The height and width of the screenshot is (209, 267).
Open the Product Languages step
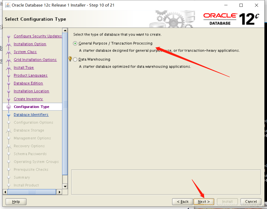coord(31,75)
